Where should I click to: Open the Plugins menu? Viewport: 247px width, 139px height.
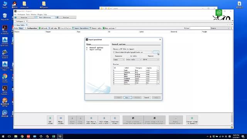[x=40, y=15]
